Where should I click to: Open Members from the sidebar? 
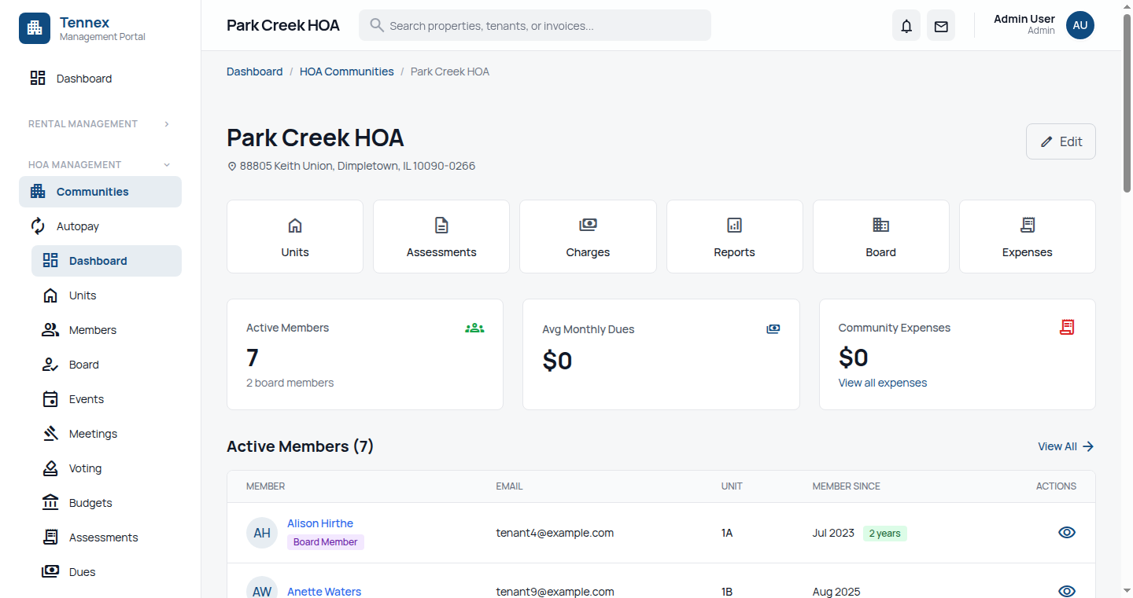(92, 329)
